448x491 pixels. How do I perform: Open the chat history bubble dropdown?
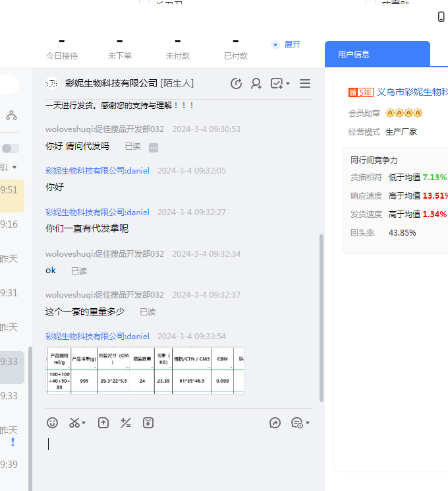300,423
